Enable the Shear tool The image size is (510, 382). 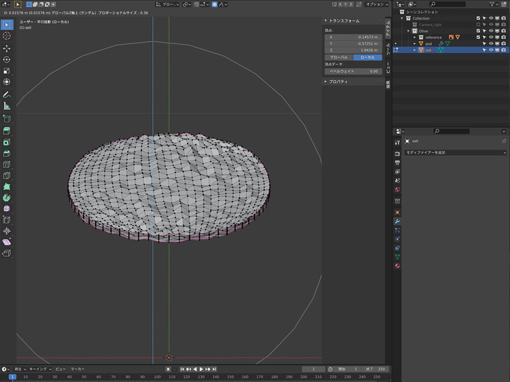[7, 242]
